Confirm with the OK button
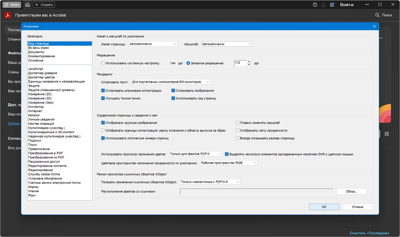This screenshot has height=237, width=400. [x=324, y=207]
